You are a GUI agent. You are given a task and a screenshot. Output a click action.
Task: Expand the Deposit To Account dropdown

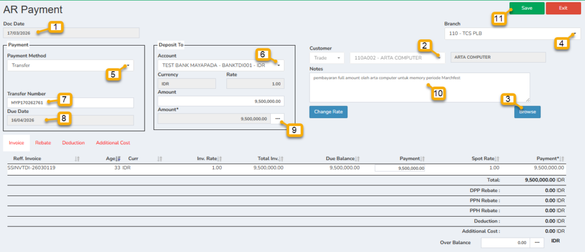point(220,66)
